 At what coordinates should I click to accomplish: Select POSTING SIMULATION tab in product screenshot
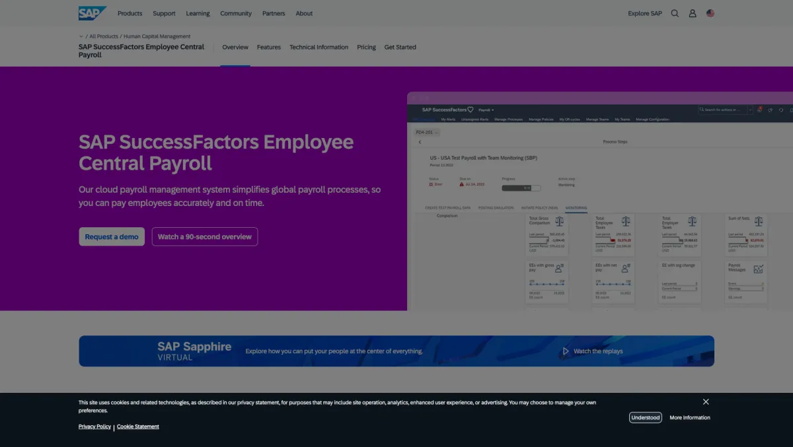496,208
